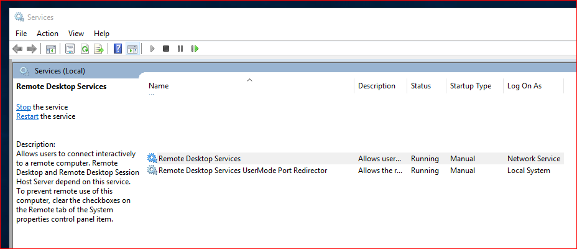577x249 pixels.
Task: Select the Remote Desktop Services row
Action: 355,158
